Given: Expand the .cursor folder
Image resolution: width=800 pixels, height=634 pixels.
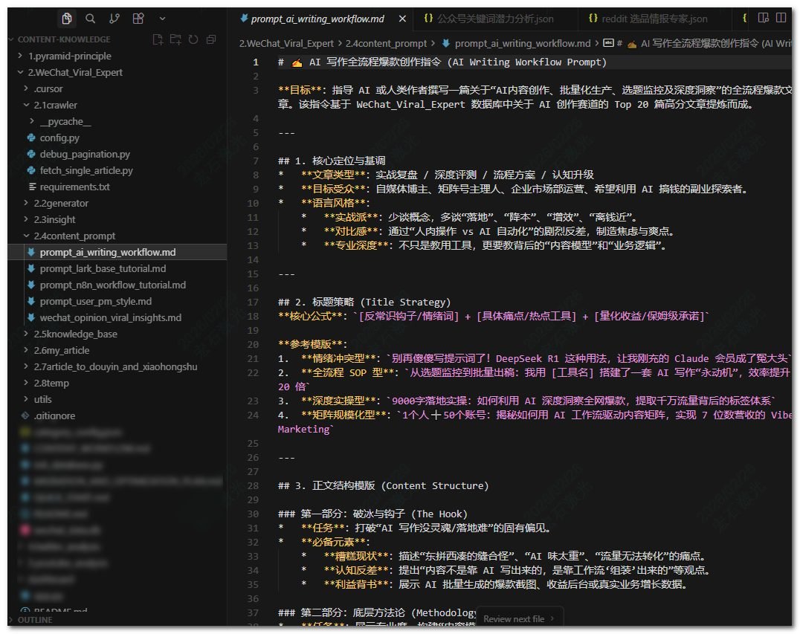Looking at the screenshot, I should pos(48,88).
